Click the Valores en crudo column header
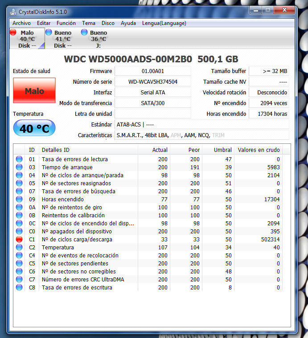 (259, 150)
